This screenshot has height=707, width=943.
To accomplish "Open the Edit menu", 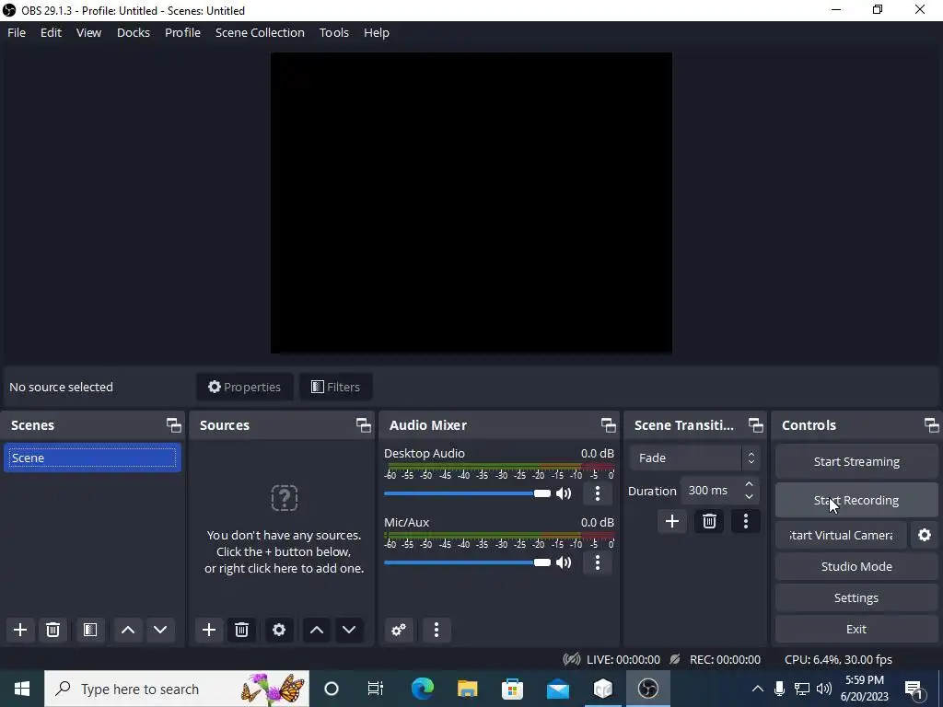I will click(51, 32).
